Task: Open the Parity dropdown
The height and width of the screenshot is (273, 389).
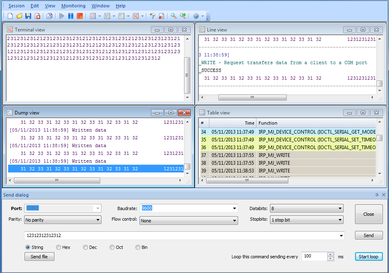Action: [x=63, y=220]
